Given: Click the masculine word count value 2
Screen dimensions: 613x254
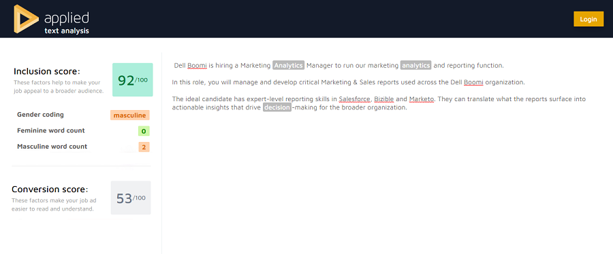Looking at the screenshot, I should (144, 147).
